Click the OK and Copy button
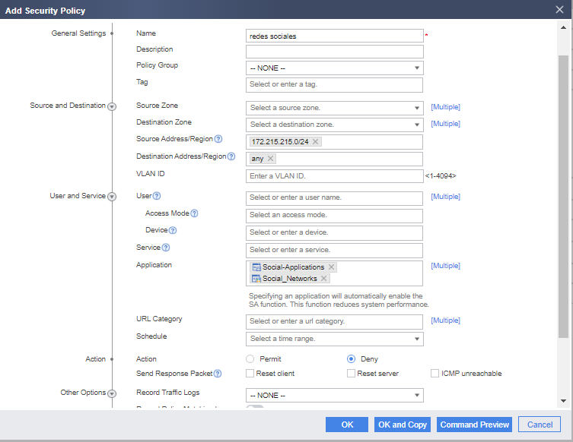Image resolution: width=573 pixels, height=442 pixels. 403,425
